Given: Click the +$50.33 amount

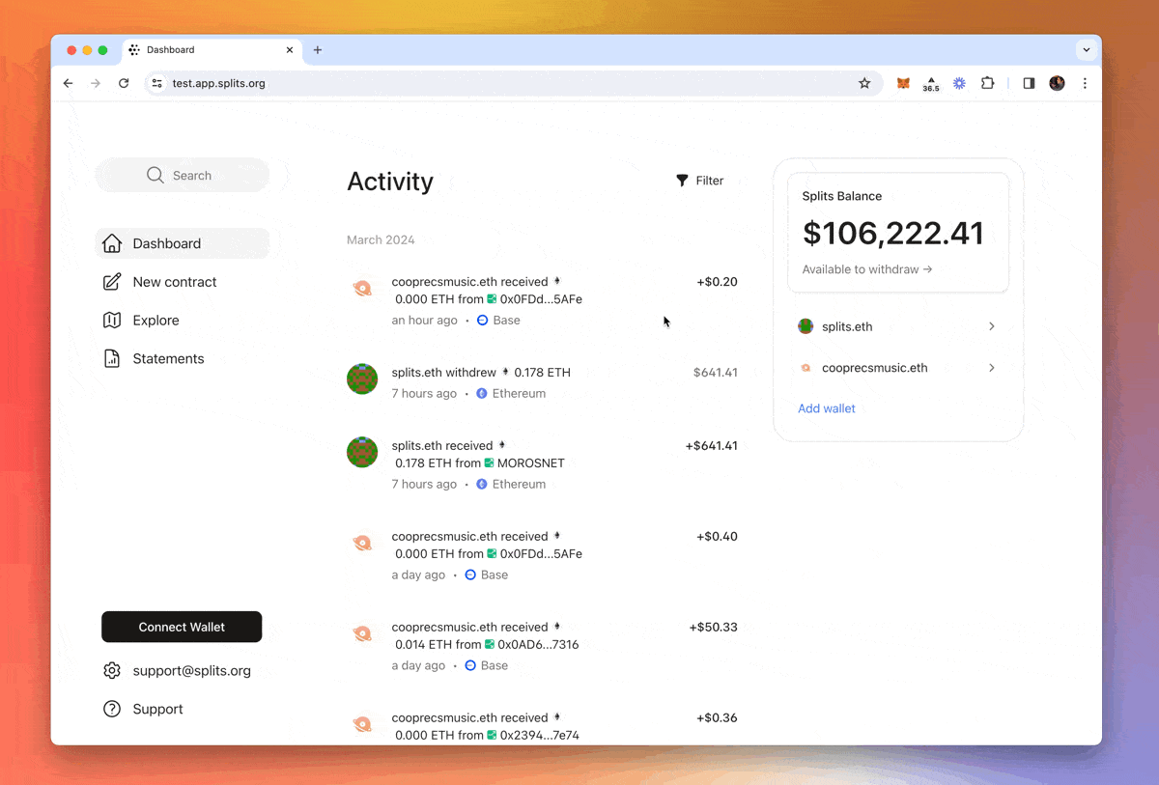Looking at the screenshot, I should (714, 628).
